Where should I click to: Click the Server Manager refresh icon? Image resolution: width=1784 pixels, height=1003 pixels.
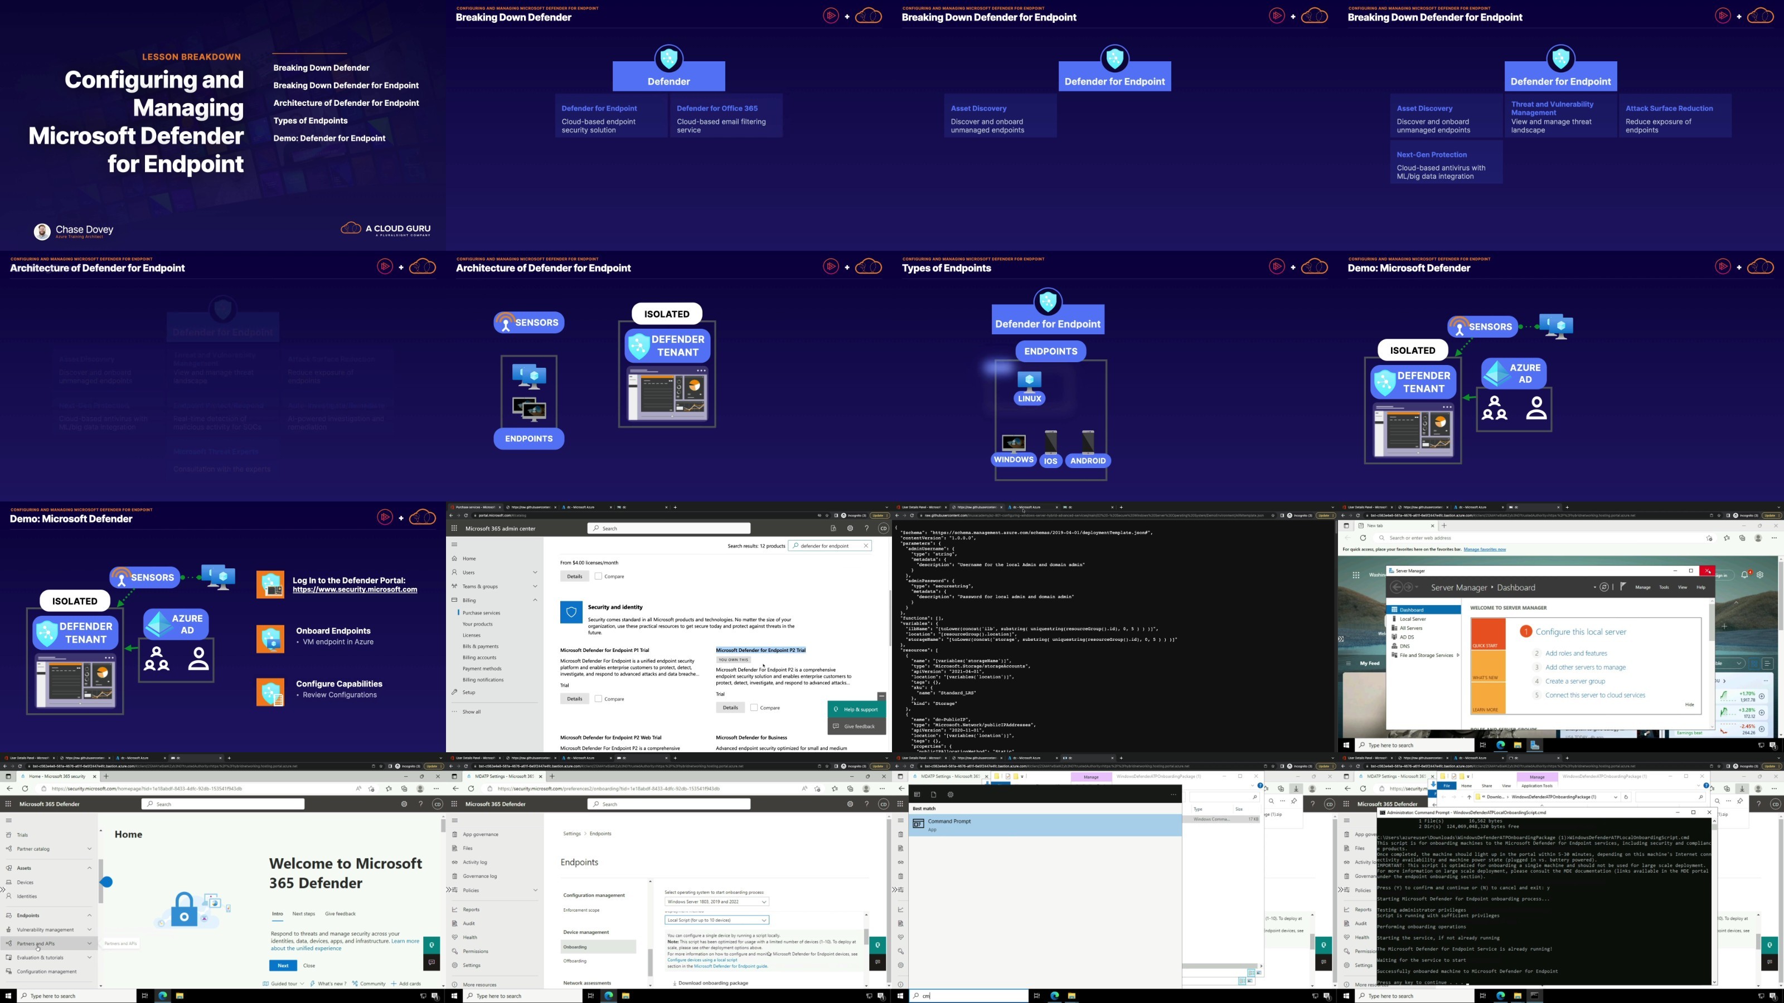pos(1604,587)
